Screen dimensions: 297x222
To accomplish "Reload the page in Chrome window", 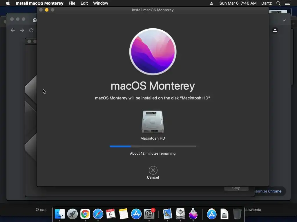I will tap(31, 30).
